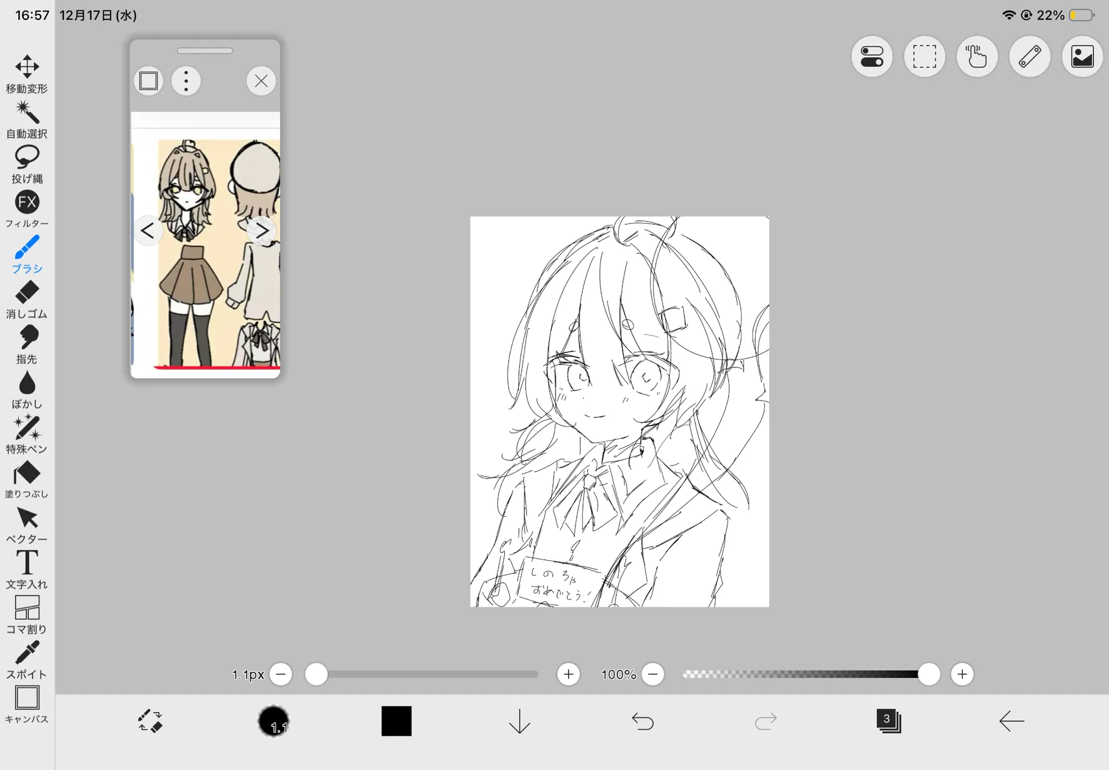Select the Vector (ベクター) tool
This screenshot has height=770, width=1109.
(27, 525)
